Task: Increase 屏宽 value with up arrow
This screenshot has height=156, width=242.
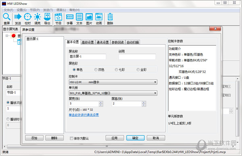Action: tap(101, 102)
